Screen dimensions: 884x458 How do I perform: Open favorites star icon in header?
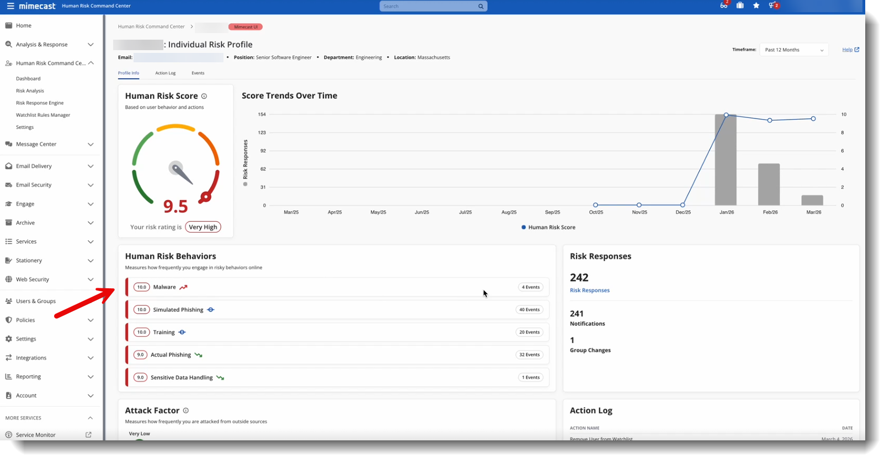pyautogui.click(x=756, y=6)
